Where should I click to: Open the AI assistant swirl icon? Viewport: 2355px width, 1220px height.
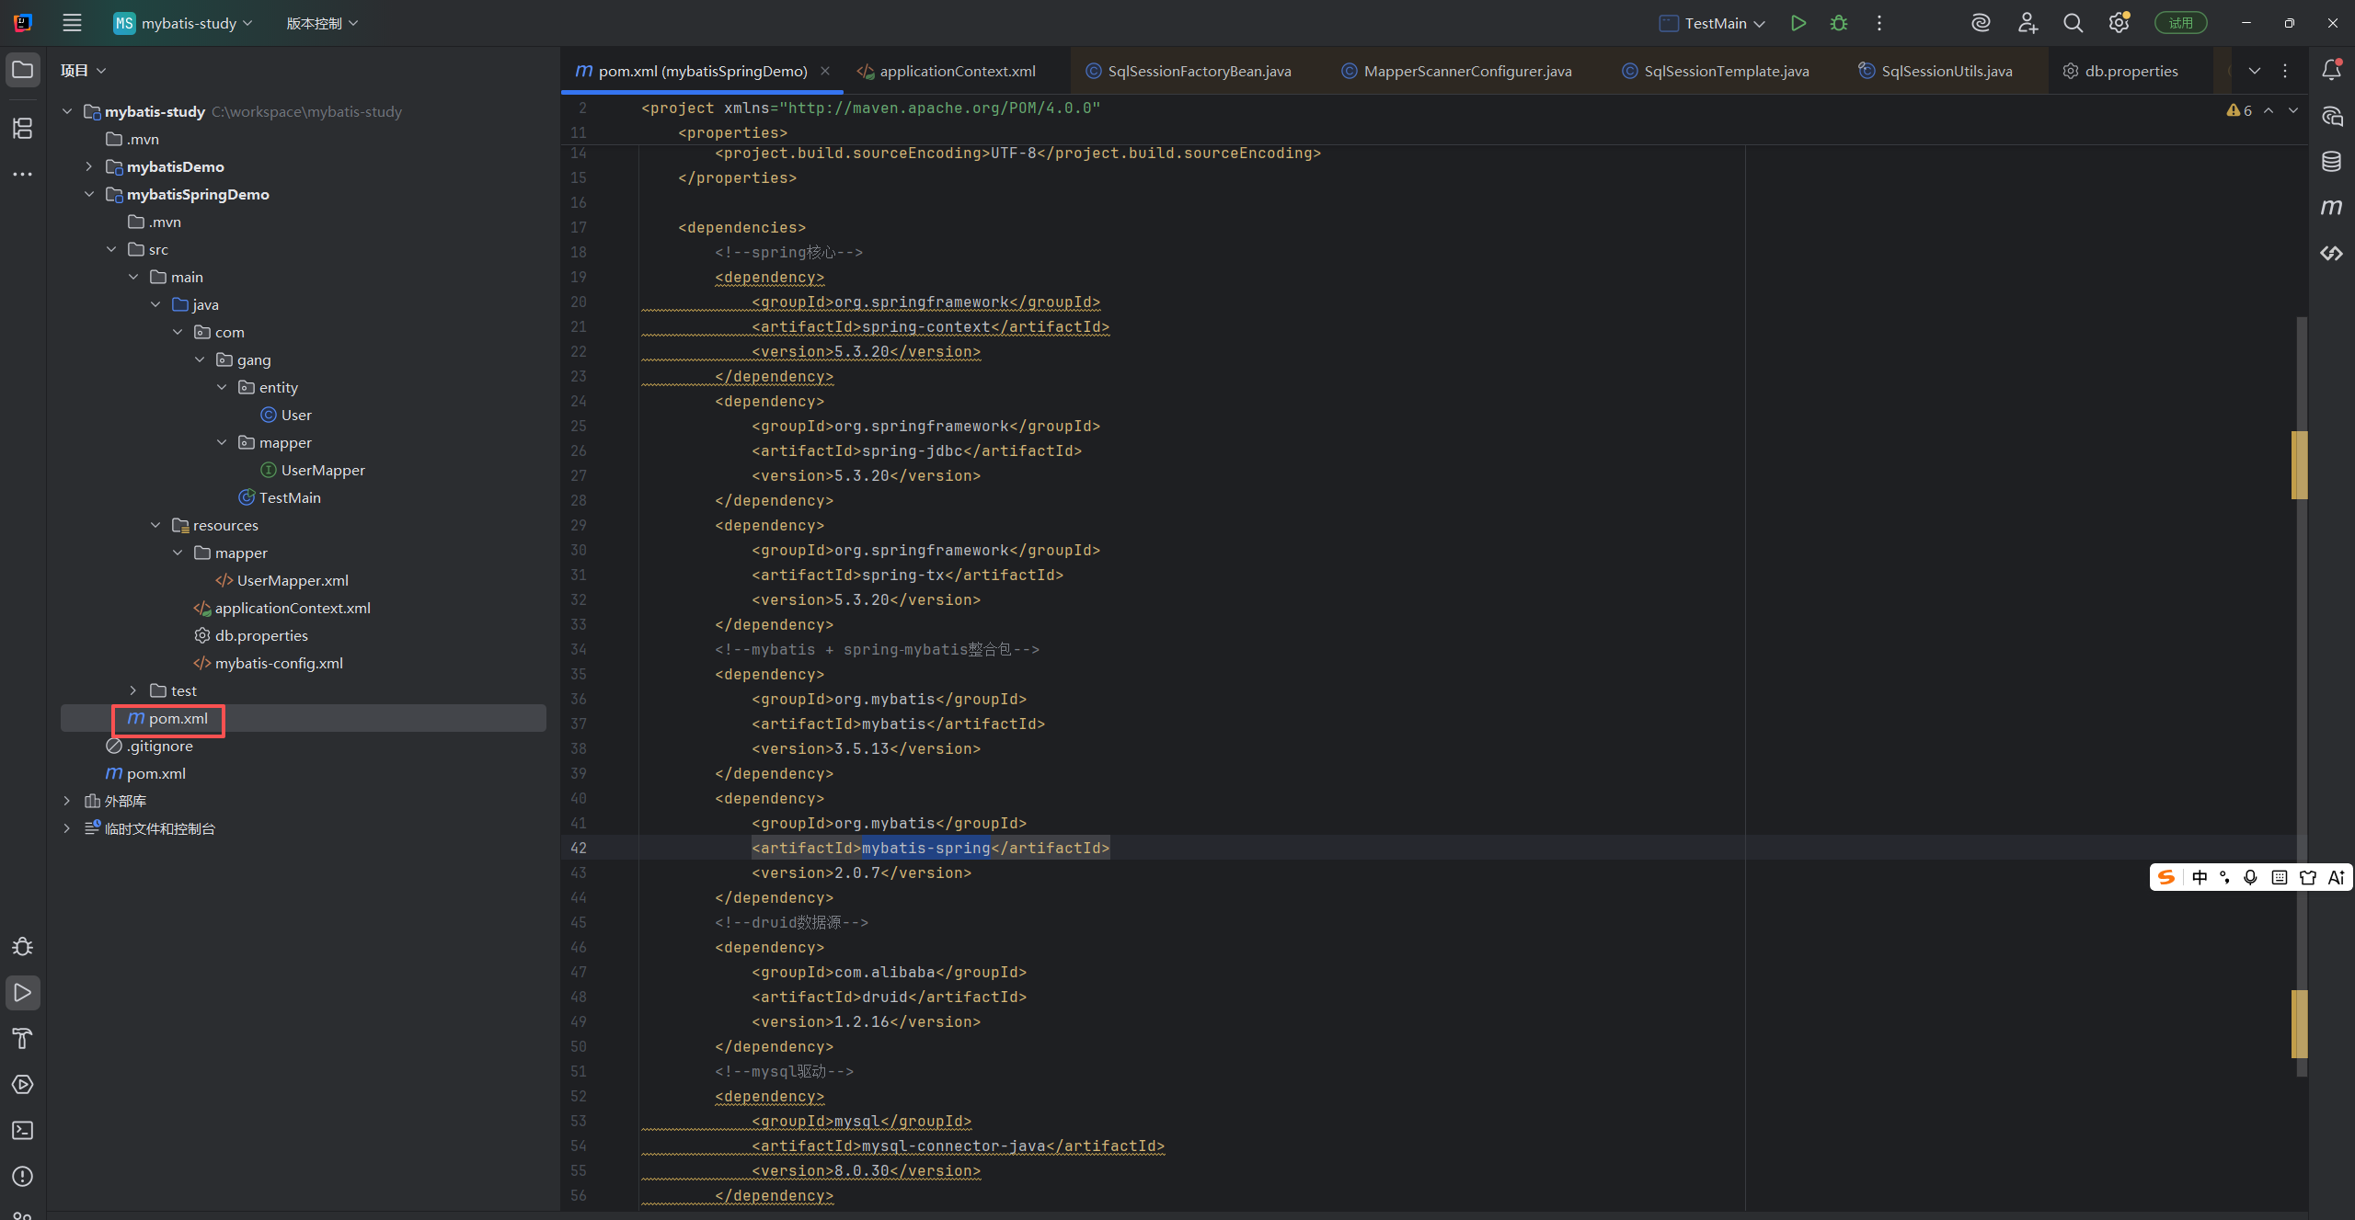[x=1981, y=23]
